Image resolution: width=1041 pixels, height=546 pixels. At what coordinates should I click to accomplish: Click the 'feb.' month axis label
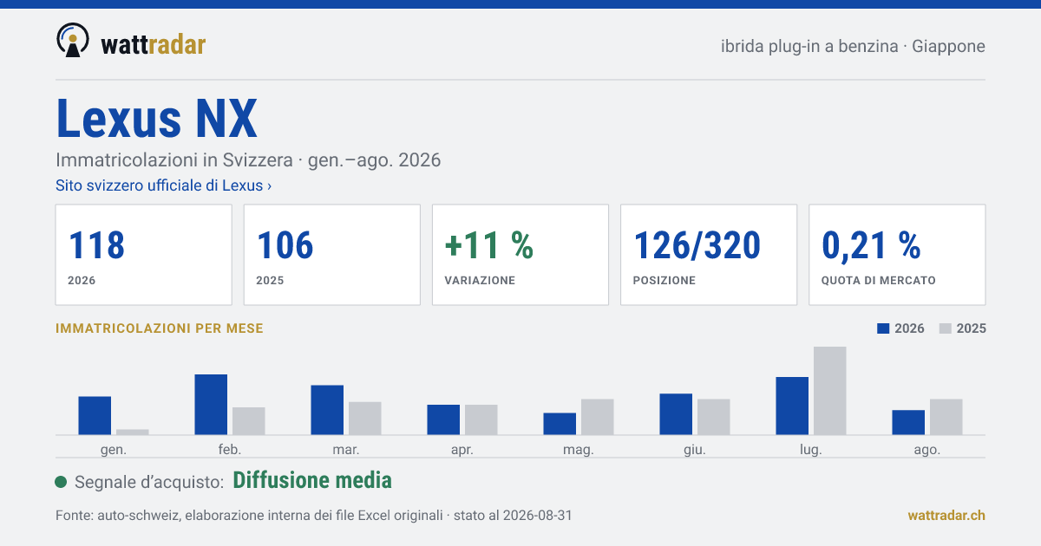[x=230, y=450]
